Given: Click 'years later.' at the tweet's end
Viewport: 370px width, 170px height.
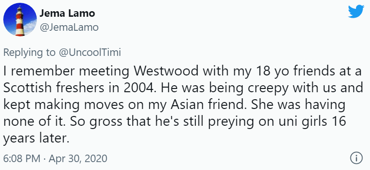Looking at the screenshot, I should (36, 138).
